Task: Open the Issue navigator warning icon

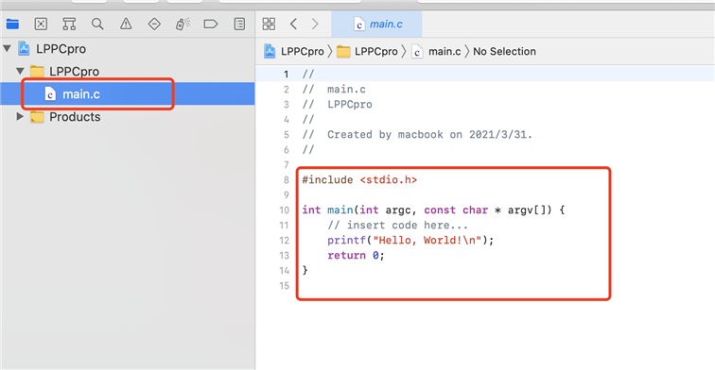Action: (x=126, y=25)
